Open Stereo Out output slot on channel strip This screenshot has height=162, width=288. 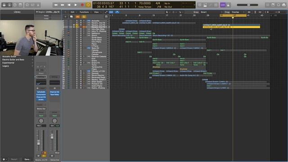click(x=41, y=109)
